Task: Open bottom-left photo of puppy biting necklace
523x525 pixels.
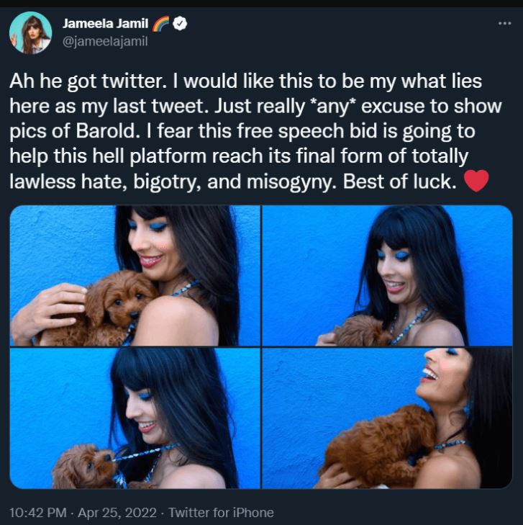Action: coord(135,418)
